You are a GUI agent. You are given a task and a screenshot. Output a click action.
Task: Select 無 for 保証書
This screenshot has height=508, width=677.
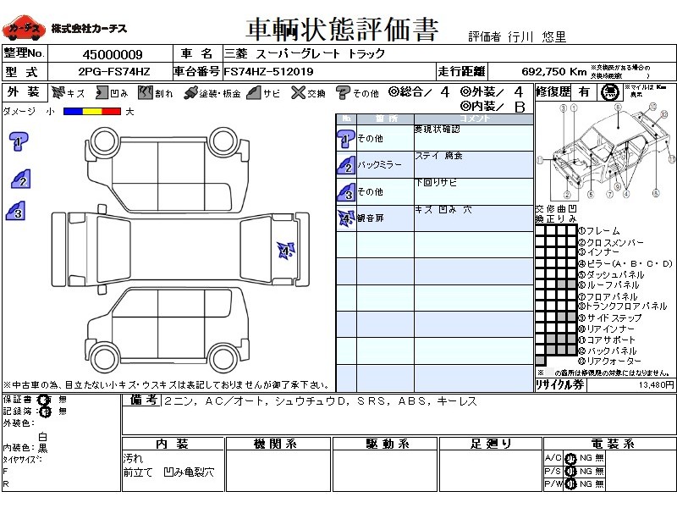pos(63,399)
